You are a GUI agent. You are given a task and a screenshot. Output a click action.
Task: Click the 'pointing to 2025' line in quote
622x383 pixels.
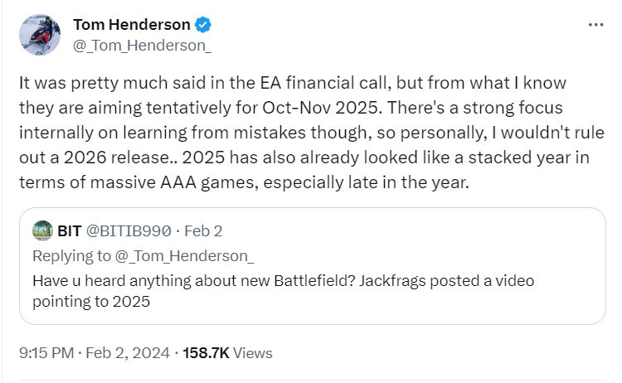click(91, 301)
